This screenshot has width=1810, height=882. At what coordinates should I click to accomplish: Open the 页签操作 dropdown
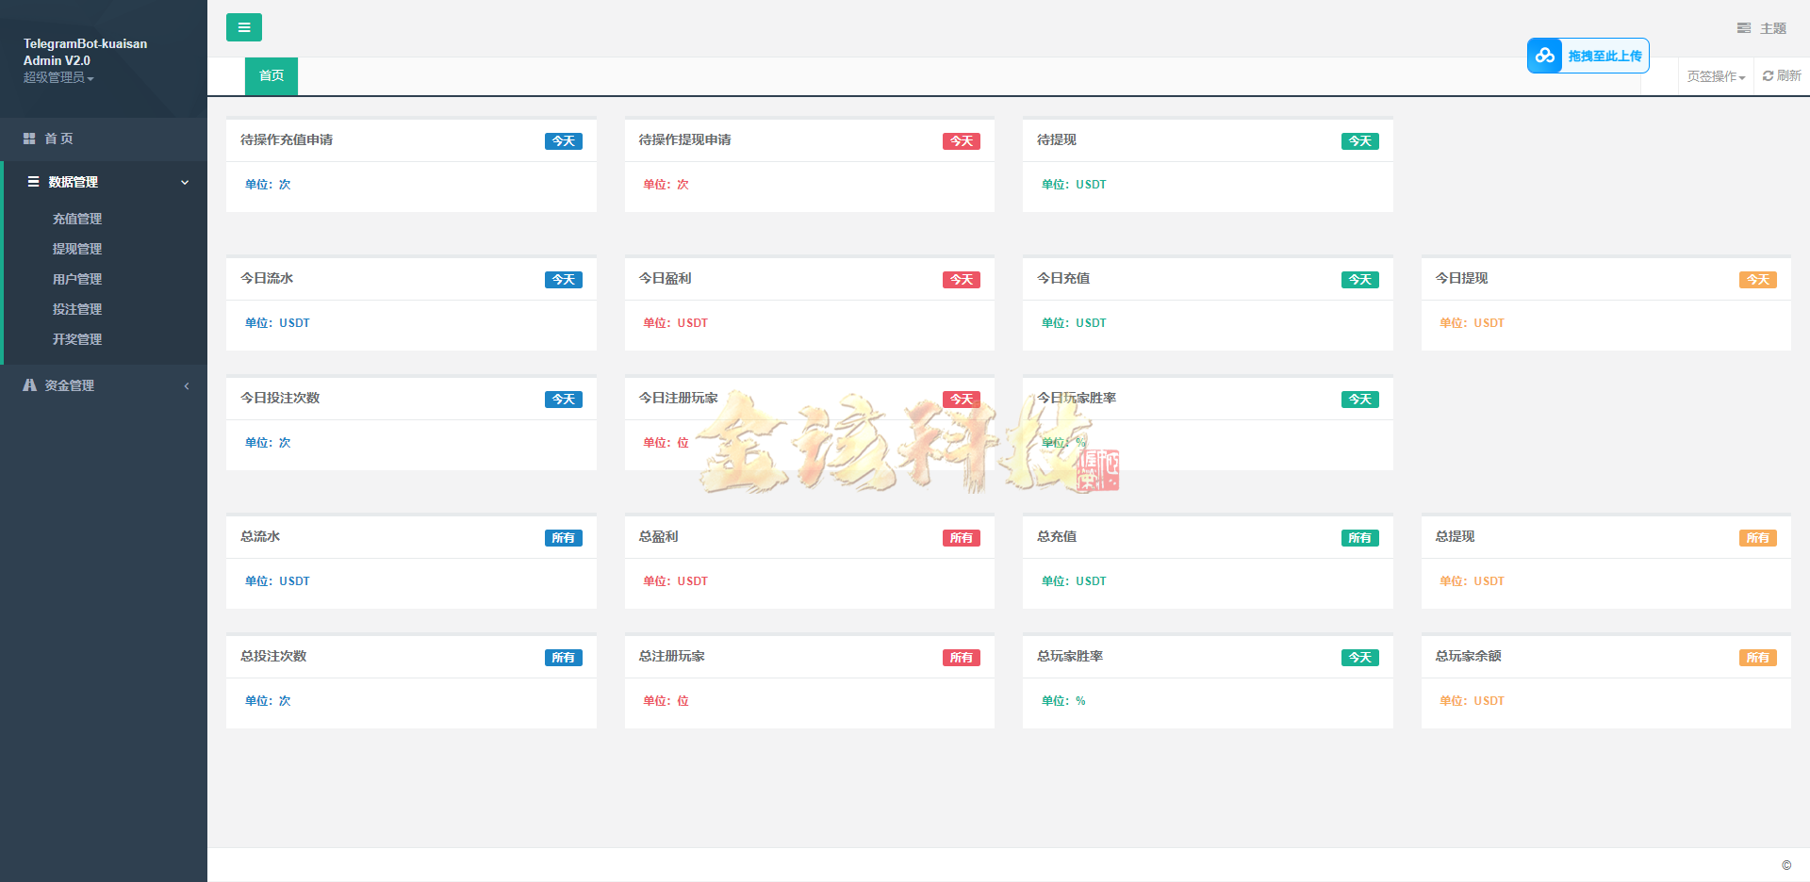point(1715,76)
